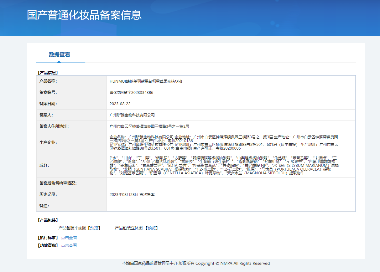Select the 产品名称 label cell
The height and width of the screenshot is (272, 380).
click(x=71, y=81)
